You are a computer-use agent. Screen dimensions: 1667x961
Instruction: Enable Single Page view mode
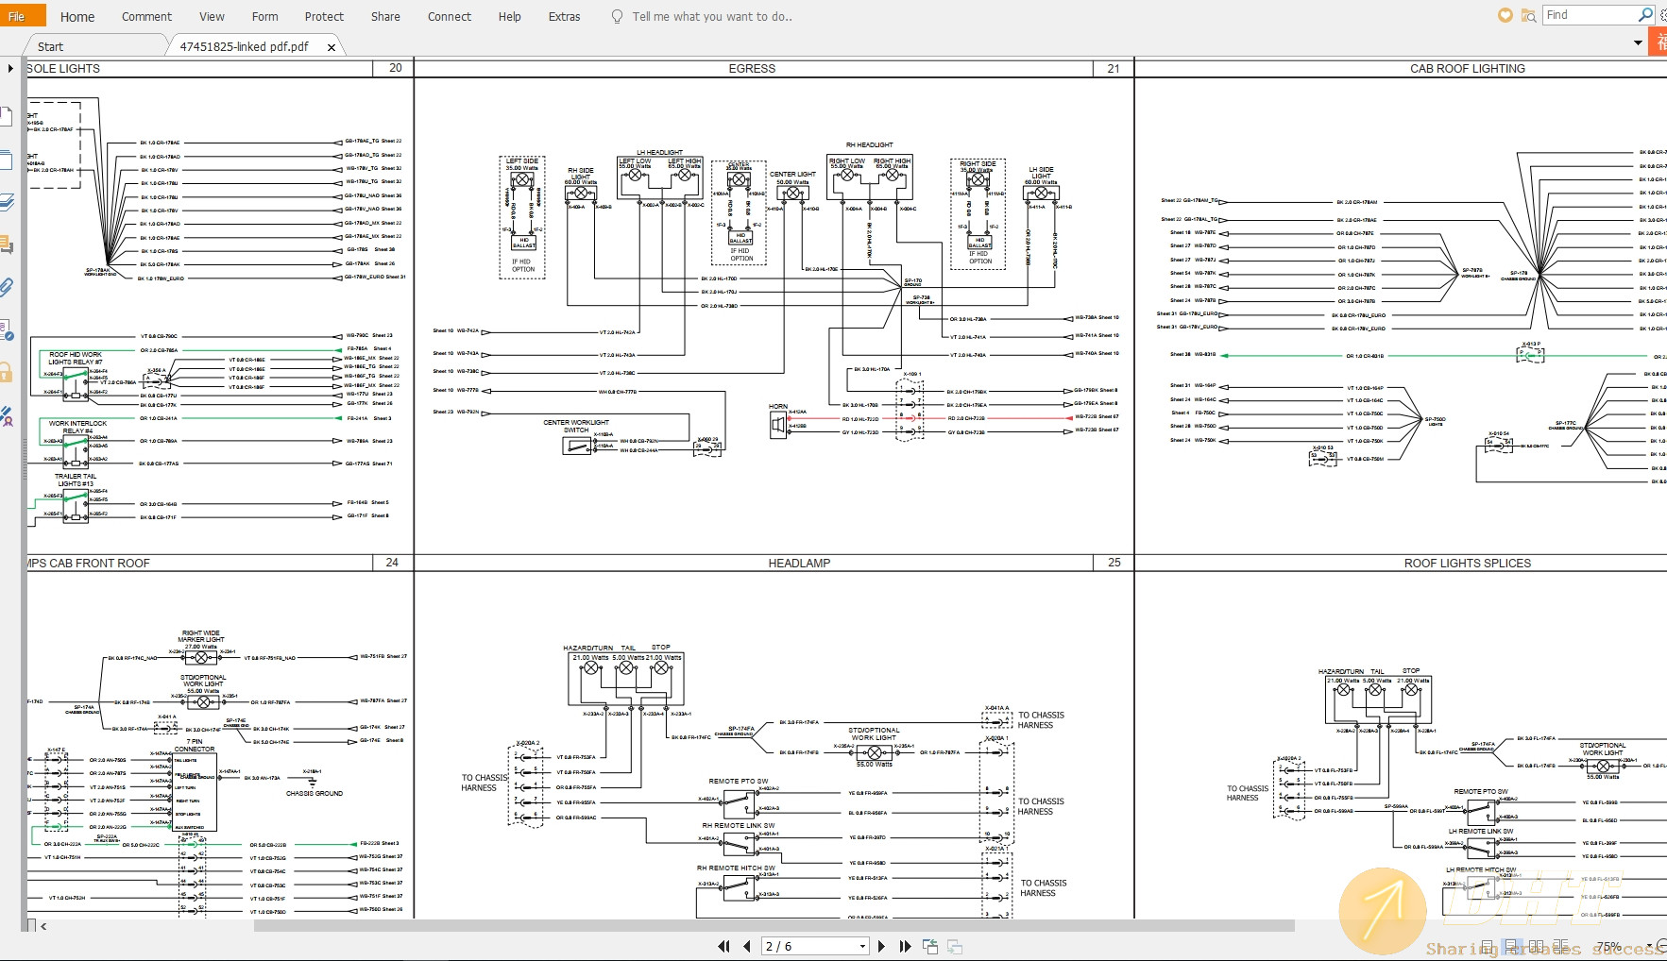(x=1488, y=945)
